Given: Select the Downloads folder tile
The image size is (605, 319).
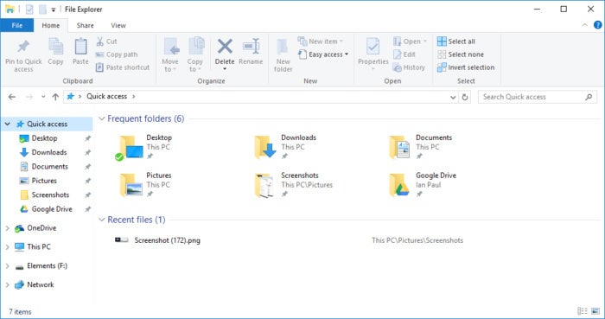Looking at the screenshot, I should point(285,147).
